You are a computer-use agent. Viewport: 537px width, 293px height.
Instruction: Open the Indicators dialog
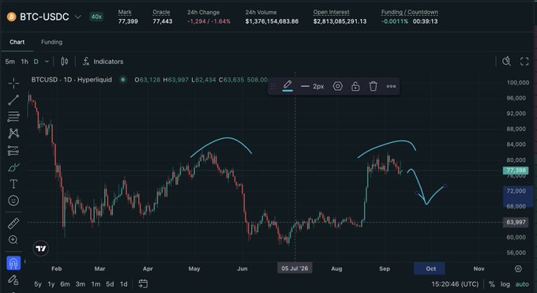(103, 62)
